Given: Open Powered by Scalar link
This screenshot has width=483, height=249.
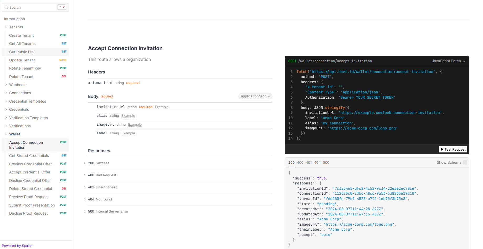Looking at the screenshot, I should click(17, 246).
